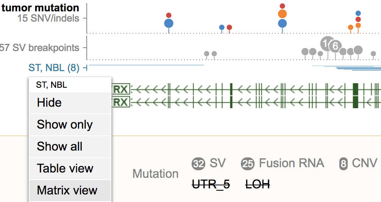Click the large blue SNV disc at far left
This screenshot has width=381, height=202.
(169, 23)
